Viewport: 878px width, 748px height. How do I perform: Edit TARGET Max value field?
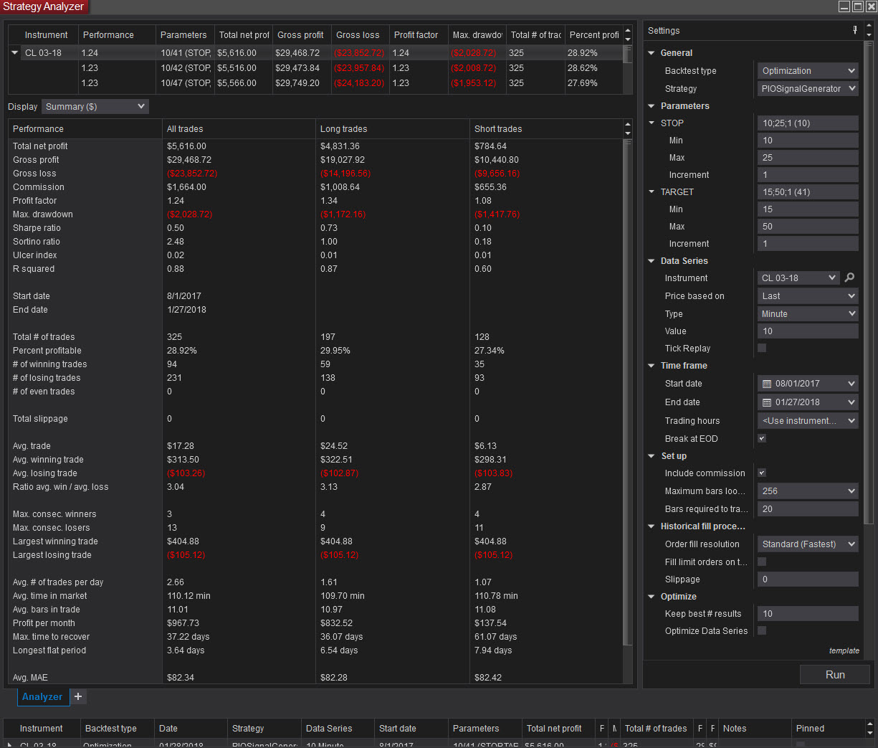point(808,227)
